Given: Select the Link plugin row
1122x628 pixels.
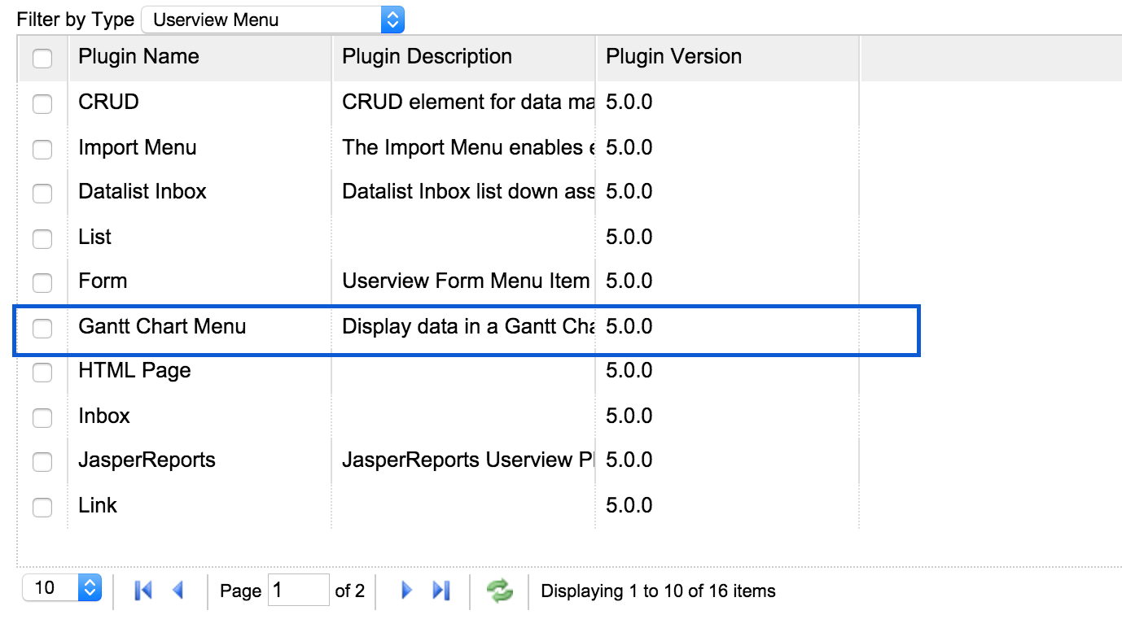Looking at the screenshot, I should (98, 506).
